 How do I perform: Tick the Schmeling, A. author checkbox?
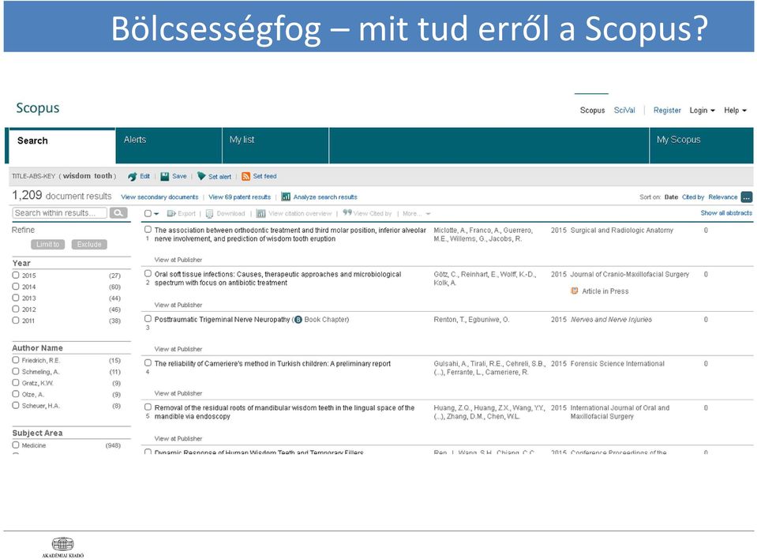coord(16,372)
